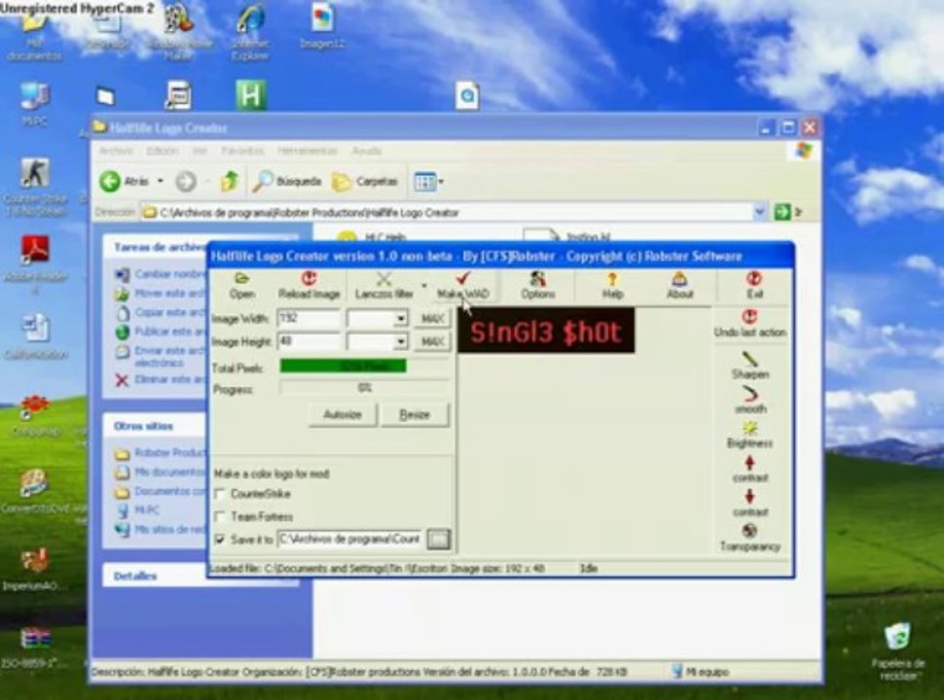944x700 pixels.
Task: Click Undo last action
Action: (749, 324)
